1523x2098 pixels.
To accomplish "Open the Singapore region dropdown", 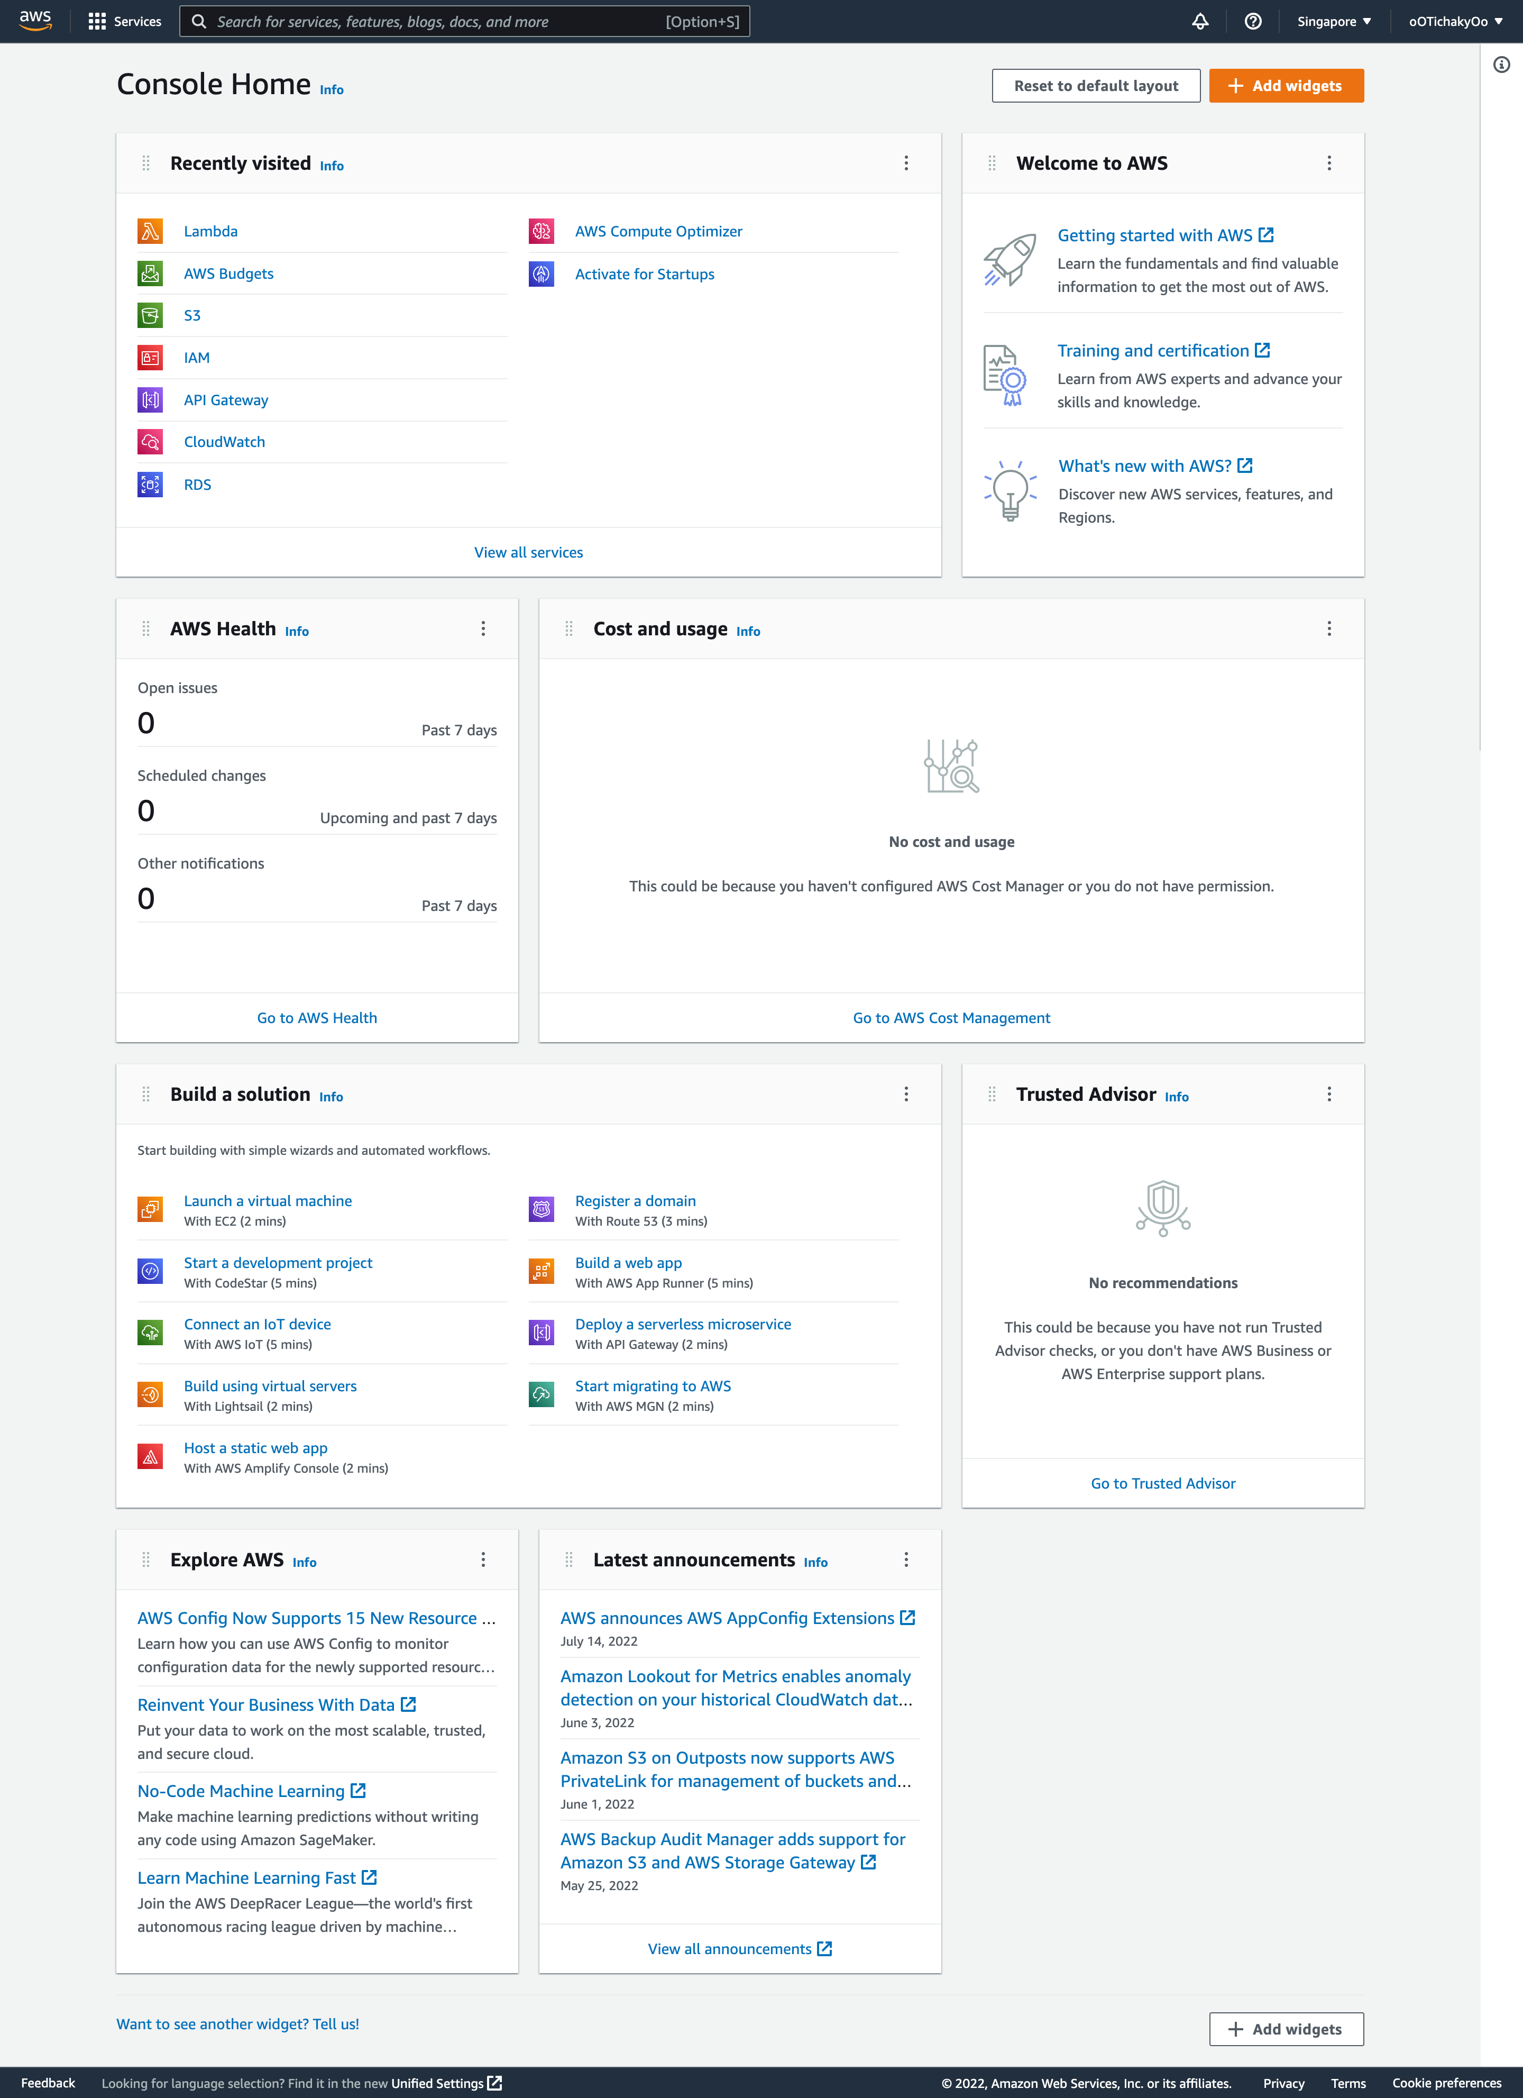I will (1332, 20).
